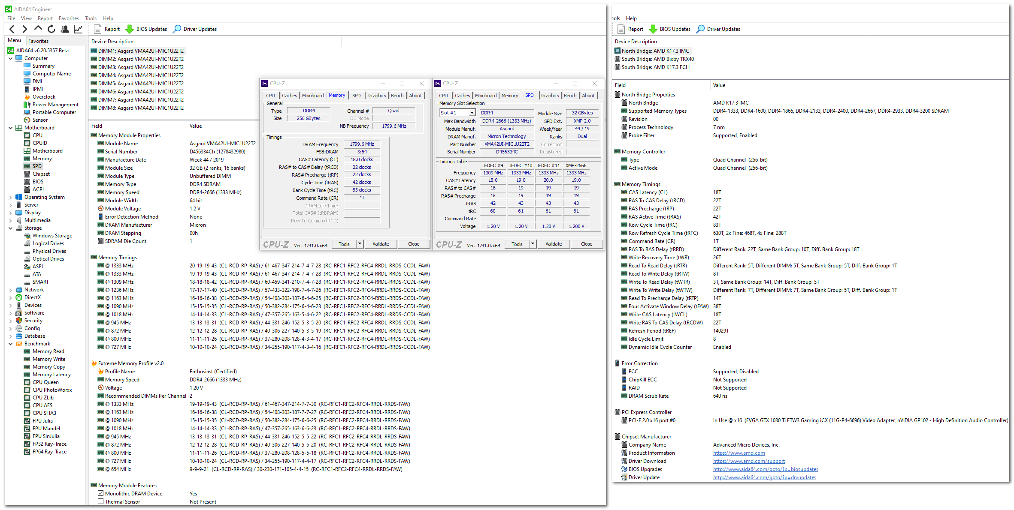The image size is (1014, 510).
Task: Open the graph toolbar icon
Action: [78, 29]
